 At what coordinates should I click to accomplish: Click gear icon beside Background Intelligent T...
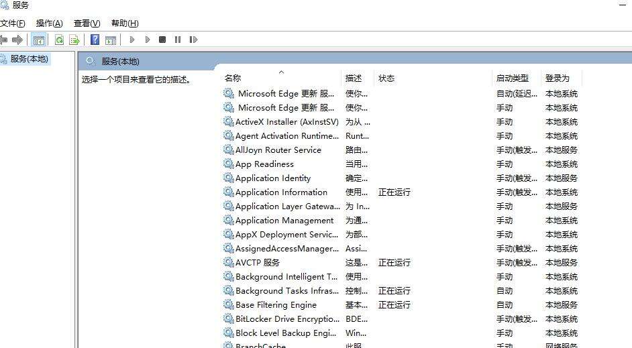pos(229,277)
